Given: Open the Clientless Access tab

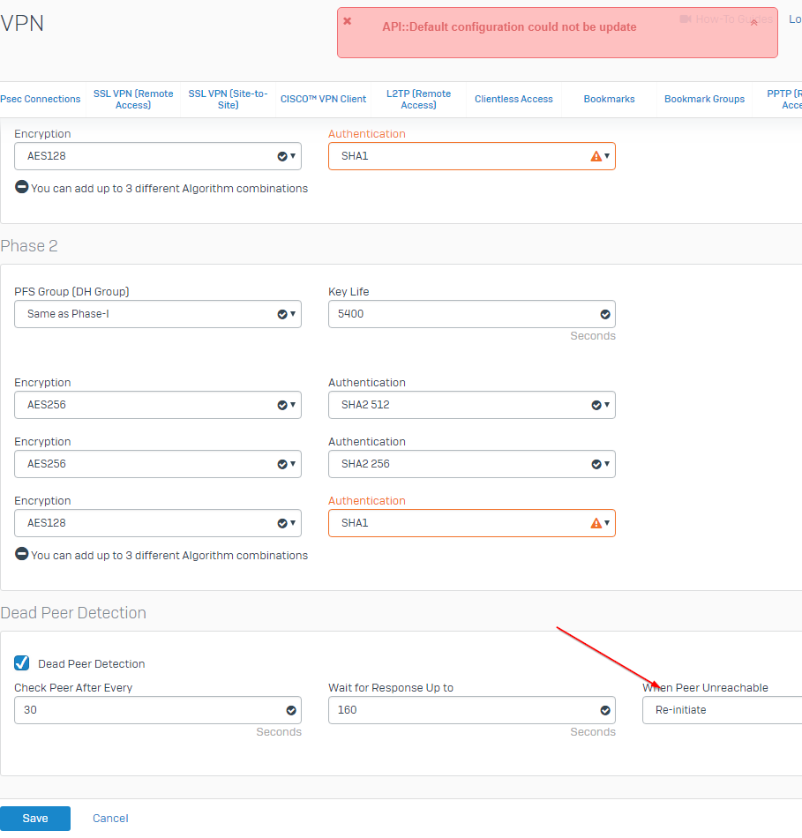Looking at the screenshot, I should 513,100.
